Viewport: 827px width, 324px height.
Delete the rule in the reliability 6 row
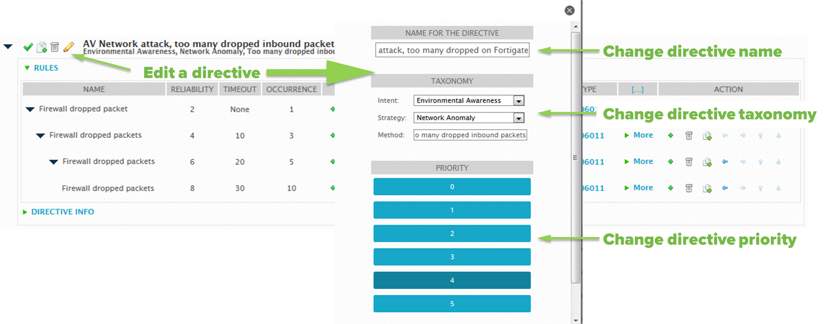[689, 162]
